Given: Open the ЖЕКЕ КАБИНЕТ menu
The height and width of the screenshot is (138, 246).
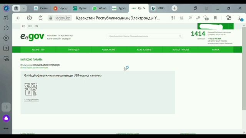Looking at the screenshot, I should click(145, 49).
